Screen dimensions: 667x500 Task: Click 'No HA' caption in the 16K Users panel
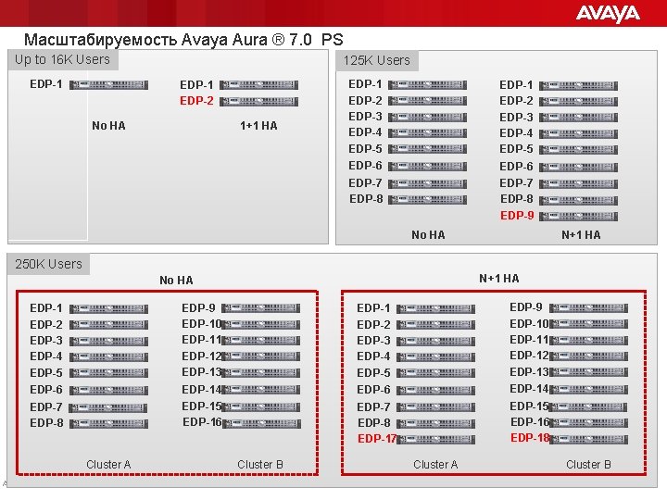[108, 126]
